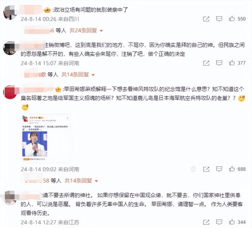Screen dimensions: 252x228
Task: Expand 共14条回复 under the 15:07 comment
Action: click(78, 75)
